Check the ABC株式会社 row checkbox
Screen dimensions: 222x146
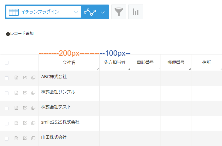7,78
